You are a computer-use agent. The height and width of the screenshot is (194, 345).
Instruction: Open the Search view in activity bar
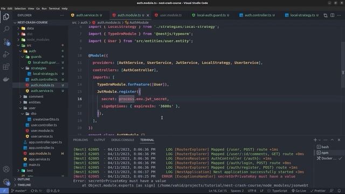pos(6,29)
